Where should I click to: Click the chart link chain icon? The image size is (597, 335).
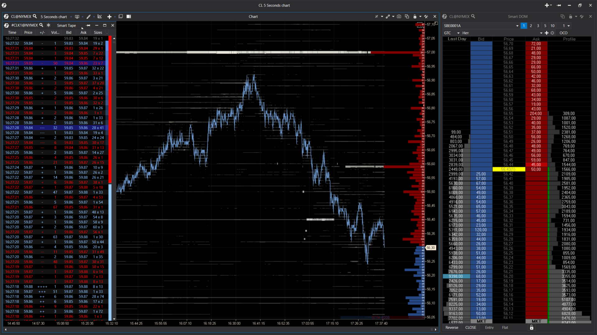pyautogui.click(x=388, y=16)
